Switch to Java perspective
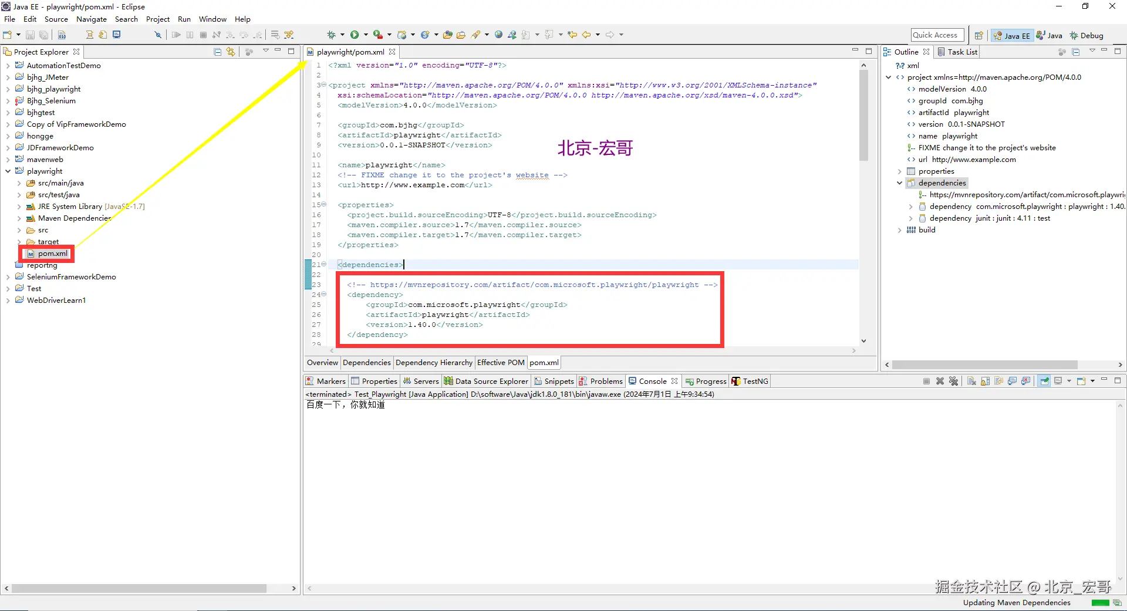 [x=1050, y=35]
